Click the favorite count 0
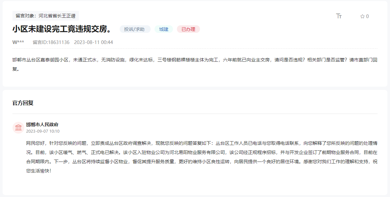This screenshot has width=390, height=197. tap(367, 16)
